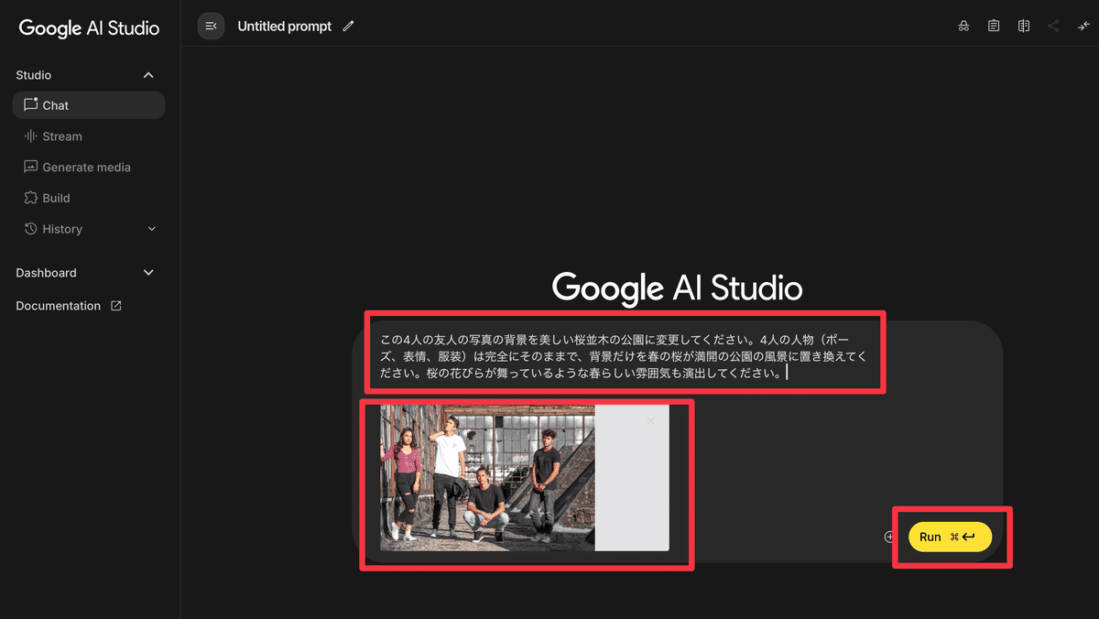Expand the History dropdown chevron
The image size is (1099, 619).
tap(152, 229)
